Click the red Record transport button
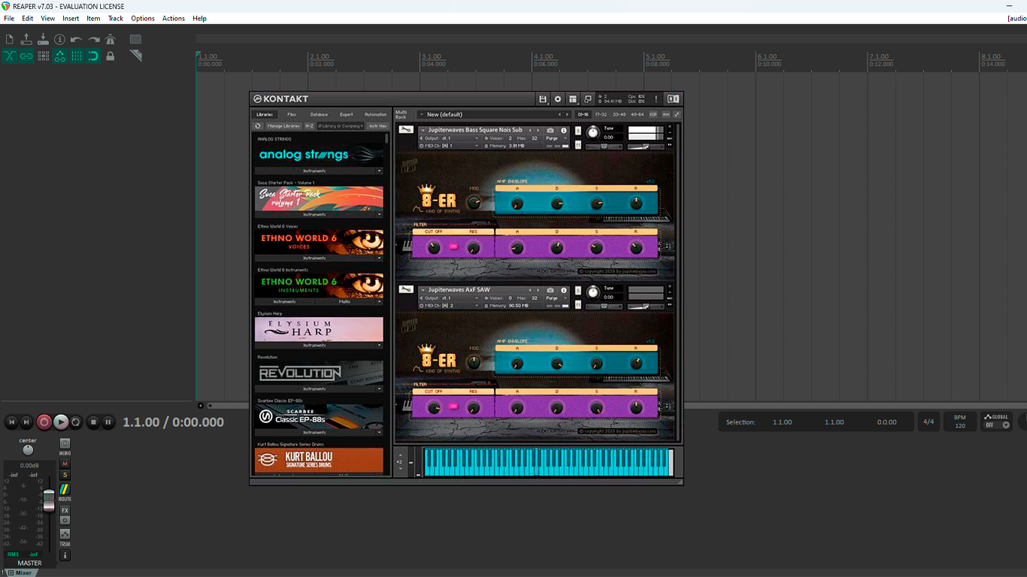 pos(44,422)
